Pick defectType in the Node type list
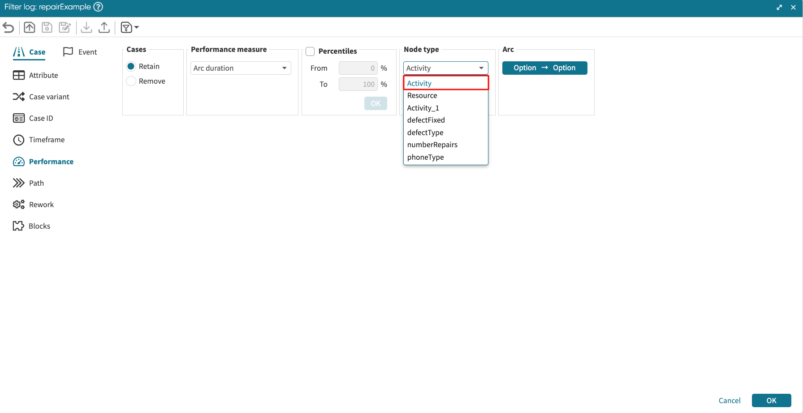The height and width of the screenshot is (413, 803). tap(425, 132)
